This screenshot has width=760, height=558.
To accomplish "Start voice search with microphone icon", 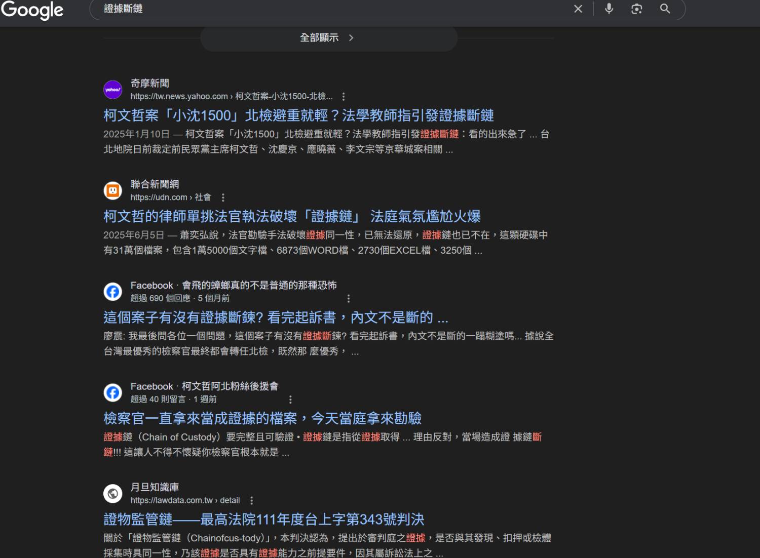I will [609, 9].
